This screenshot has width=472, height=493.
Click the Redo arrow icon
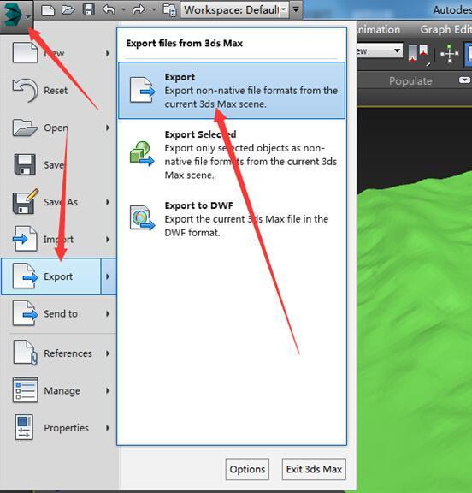point(139,9)
